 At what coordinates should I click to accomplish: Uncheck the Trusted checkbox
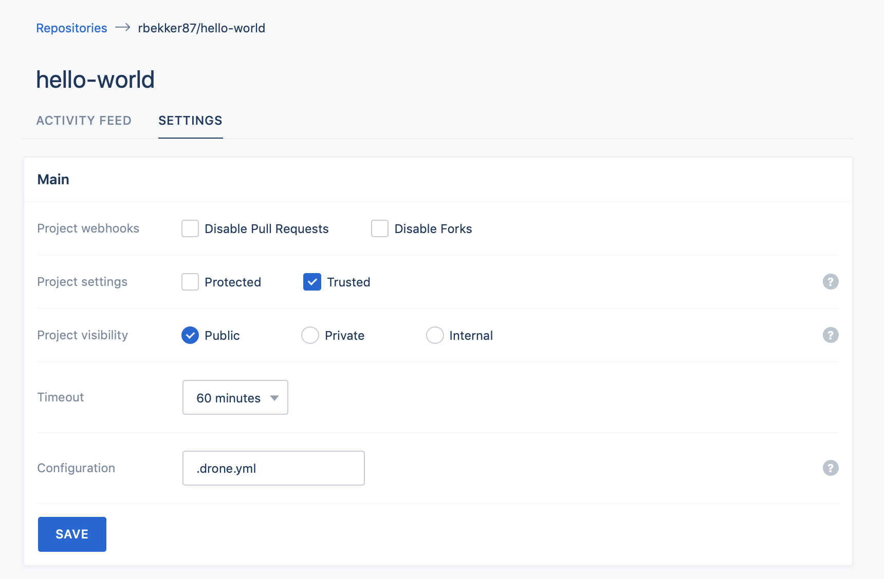[x=312, y=282]
